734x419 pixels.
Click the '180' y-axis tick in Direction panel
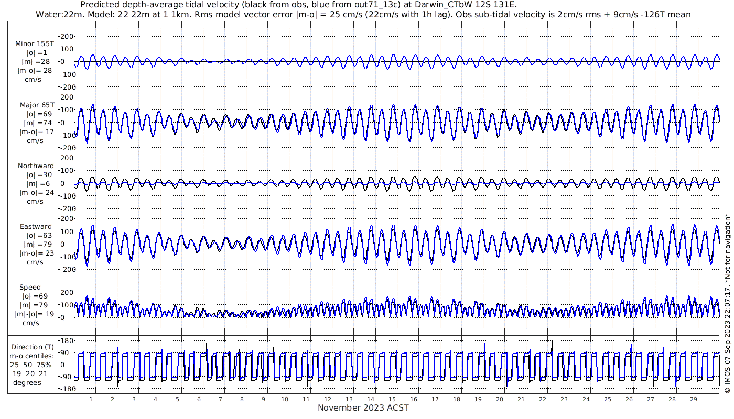(x=66, y=340)
